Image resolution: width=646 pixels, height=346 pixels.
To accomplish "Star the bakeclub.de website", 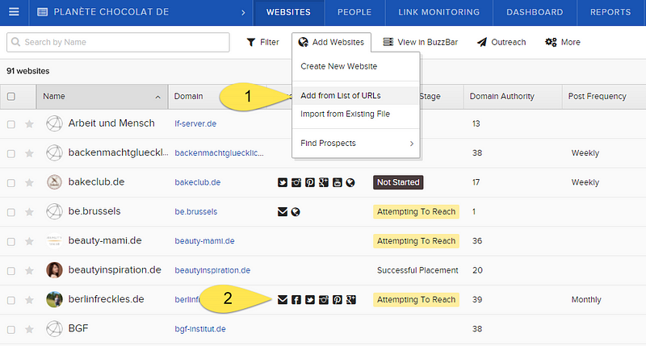I will 29,182.
